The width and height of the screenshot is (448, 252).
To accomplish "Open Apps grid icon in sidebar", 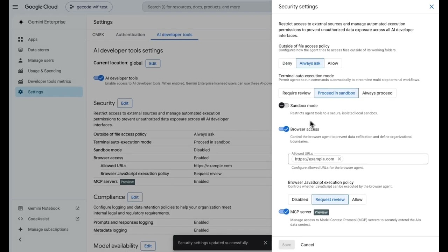I will click(21, 40).
